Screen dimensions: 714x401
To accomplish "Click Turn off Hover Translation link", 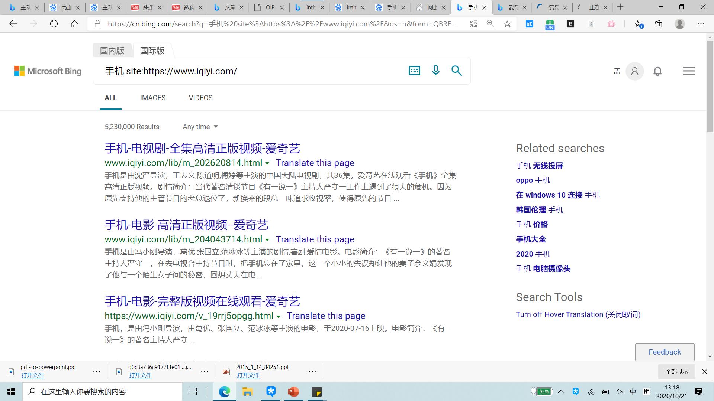I will pos(578,314).
